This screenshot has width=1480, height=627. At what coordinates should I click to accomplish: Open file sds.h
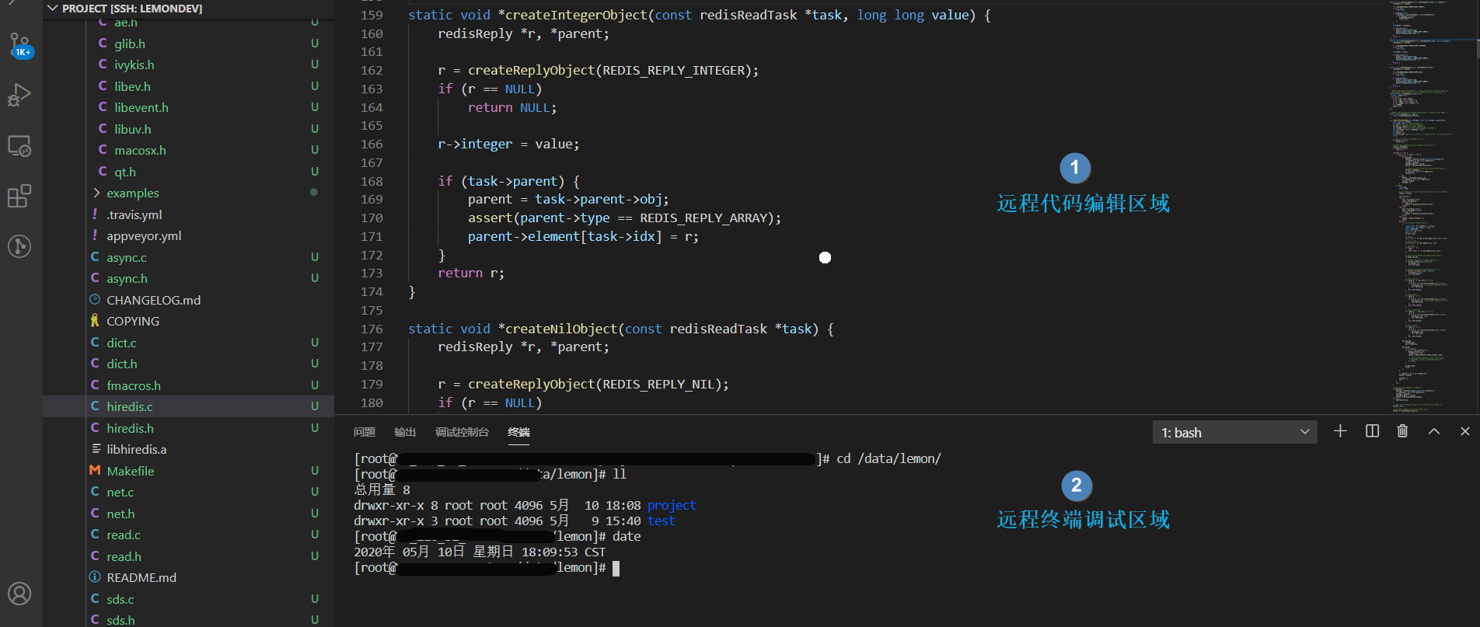[120, 620]
